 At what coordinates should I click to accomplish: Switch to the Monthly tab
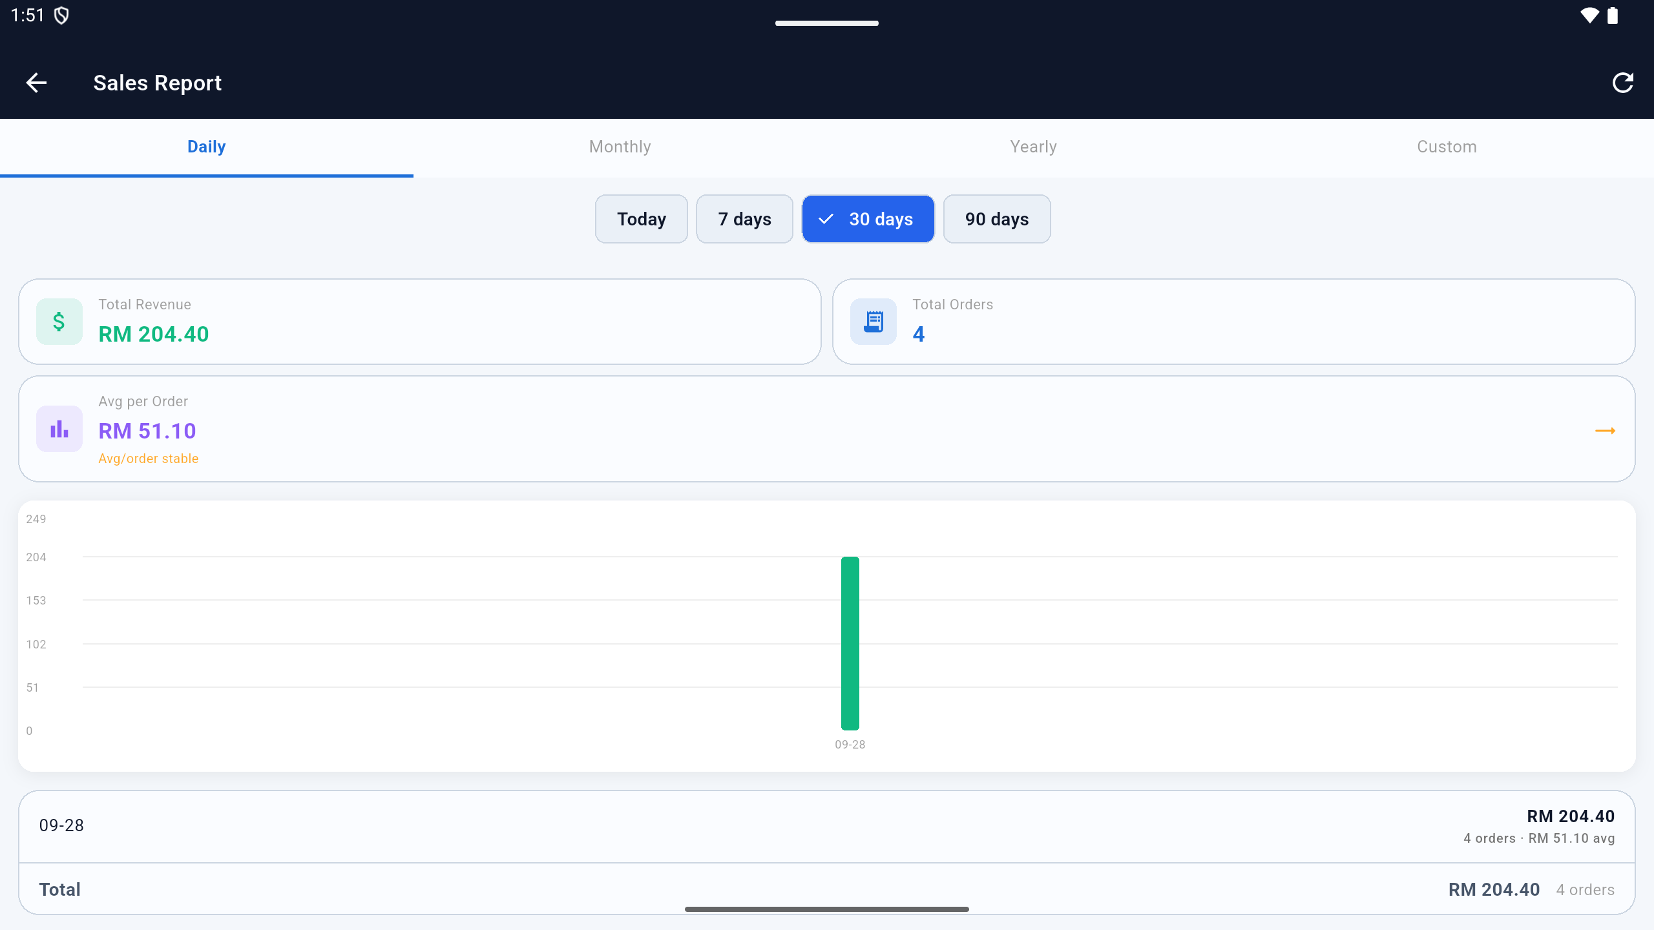[x=620, y=147]
